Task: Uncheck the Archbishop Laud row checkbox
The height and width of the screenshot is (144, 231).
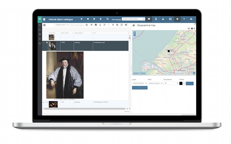Action: pos(47,42)
